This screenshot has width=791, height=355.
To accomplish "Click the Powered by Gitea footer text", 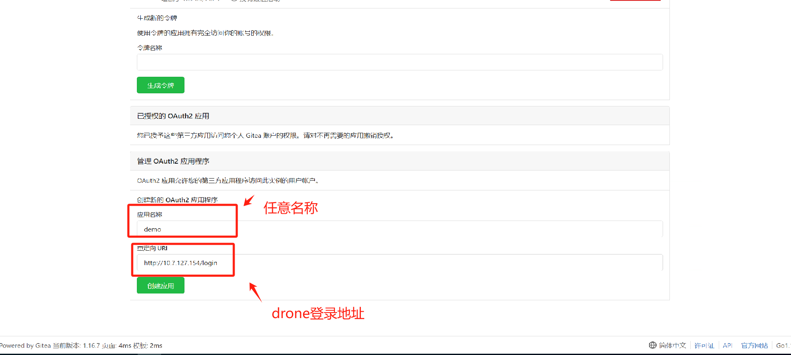I will (x=26, y=345).
